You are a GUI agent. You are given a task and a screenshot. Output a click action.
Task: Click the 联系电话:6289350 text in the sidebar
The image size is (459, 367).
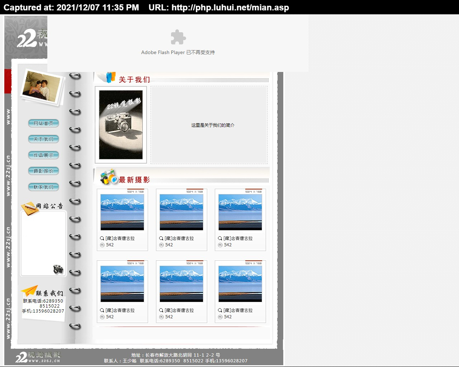click(x=43, y=301)
